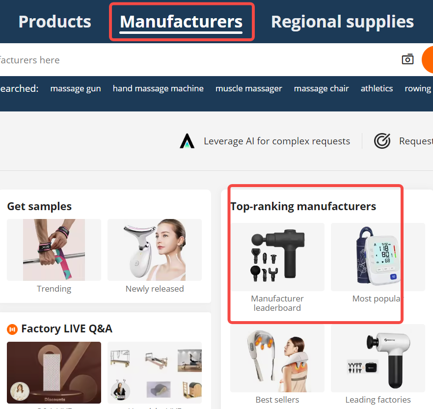The image size is (433, 409).
Task: Open the Newly released samples thumbnail
Action: point(155,250)
